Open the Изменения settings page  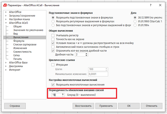pos(20,48)
